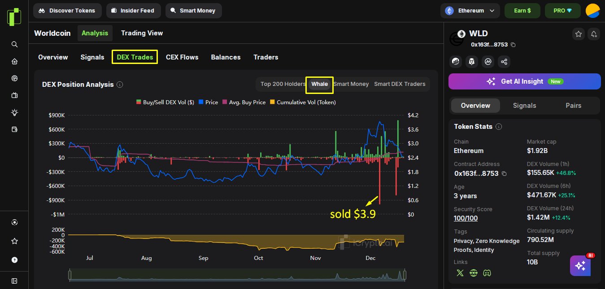Screen dimensions: 605x289
Task: Open the Discord link icon
Action: 487,273
